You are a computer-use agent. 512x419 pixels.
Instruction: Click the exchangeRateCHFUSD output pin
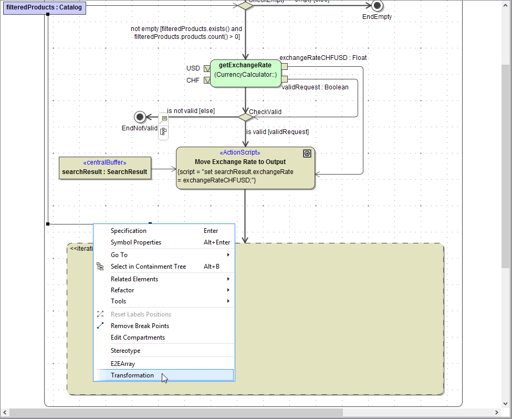285,66
